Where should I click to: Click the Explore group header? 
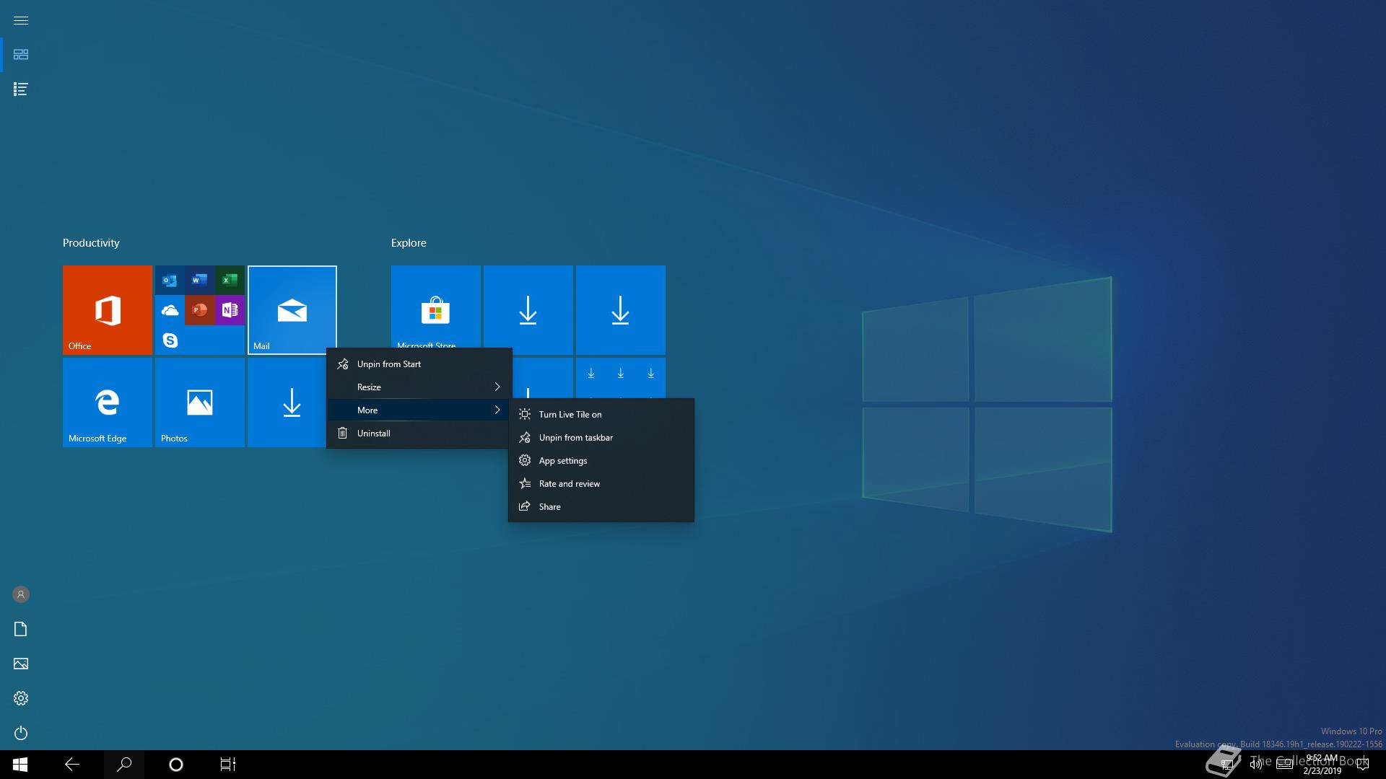[409, 243]
